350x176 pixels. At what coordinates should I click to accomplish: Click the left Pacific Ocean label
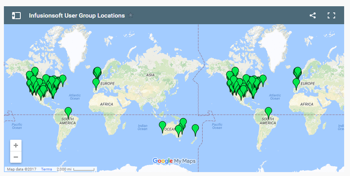[x=17, y=126]
